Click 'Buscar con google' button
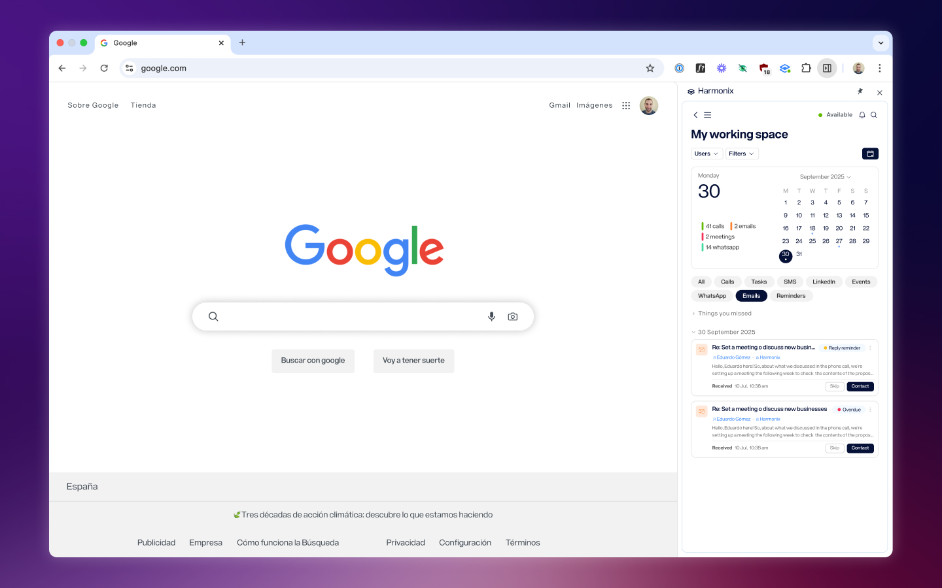The height and width of the screenshot is (588, 942). coord(313,361)
